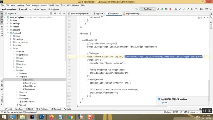
Task: Click the Build hammer icon in toolbar
Action: click(x=136, y=9)
